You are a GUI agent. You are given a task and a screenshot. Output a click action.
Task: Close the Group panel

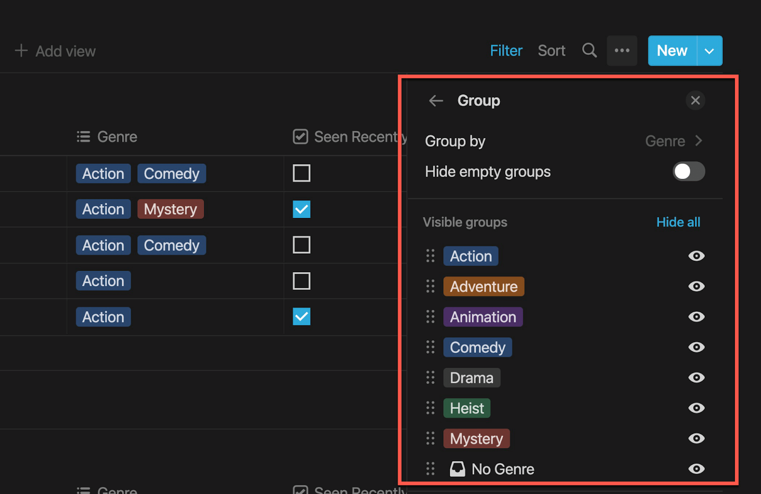point(695,100)
